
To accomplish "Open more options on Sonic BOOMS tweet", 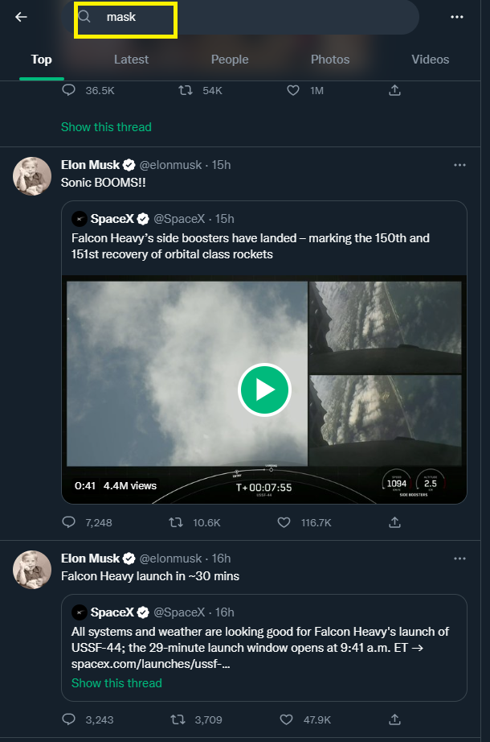I will (x=459, y=165).
